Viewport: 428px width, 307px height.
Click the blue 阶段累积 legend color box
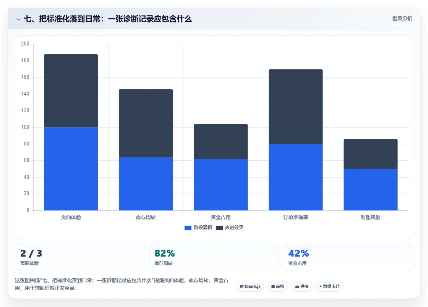188,228
